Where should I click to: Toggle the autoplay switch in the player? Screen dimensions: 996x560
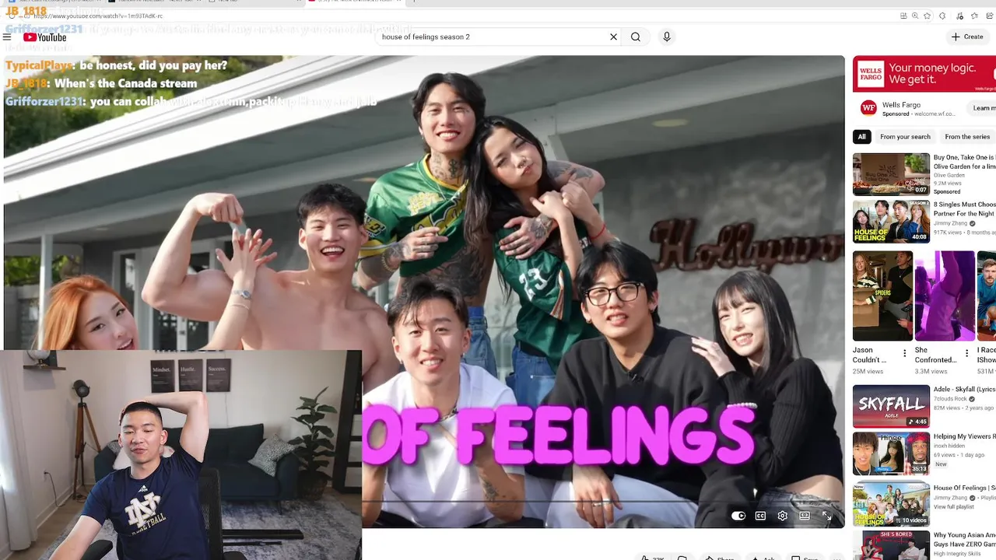(738, 516)
